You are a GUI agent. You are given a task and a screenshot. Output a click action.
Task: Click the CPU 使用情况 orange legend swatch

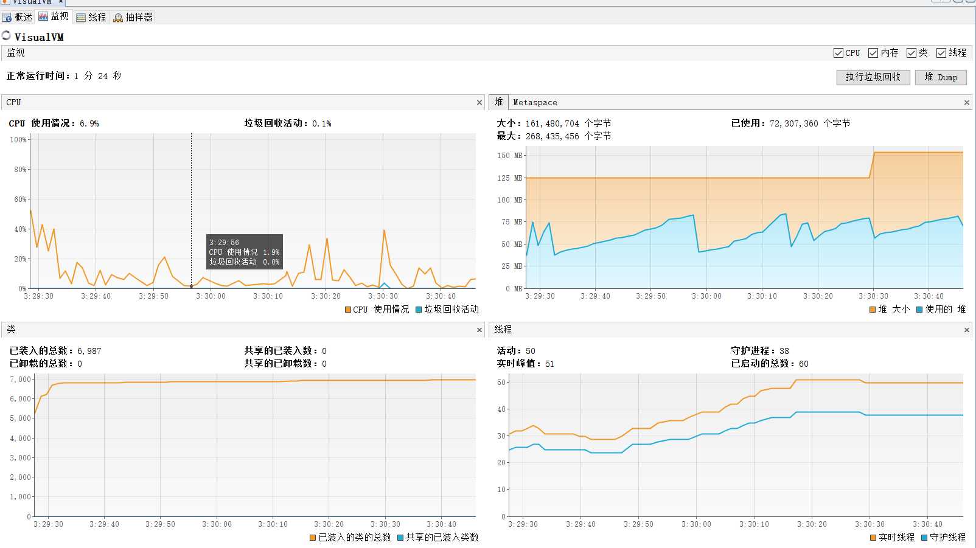click(x=348, y=310)
